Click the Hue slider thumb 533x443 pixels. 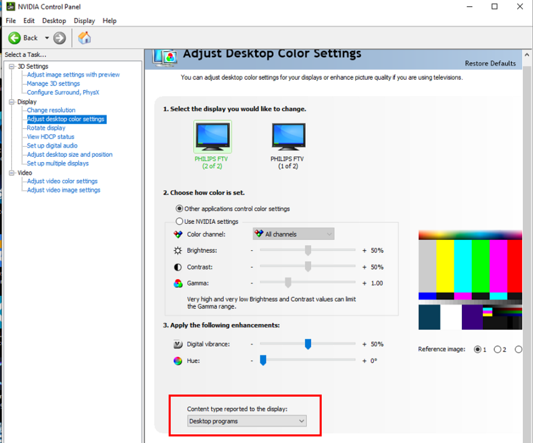(x=263, y=360)
